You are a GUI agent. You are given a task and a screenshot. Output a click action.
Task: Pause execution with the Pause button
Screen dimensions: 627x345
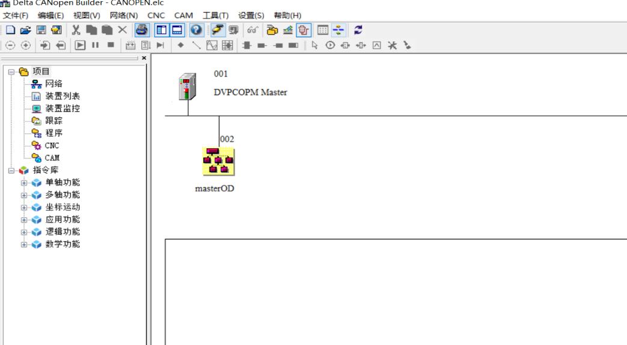tap(95, 45)
